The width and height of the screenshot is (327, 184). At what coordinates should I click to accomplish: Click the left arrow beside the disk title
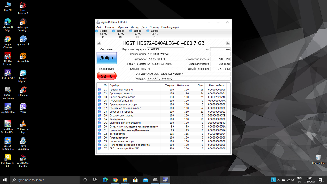point(99,43)
